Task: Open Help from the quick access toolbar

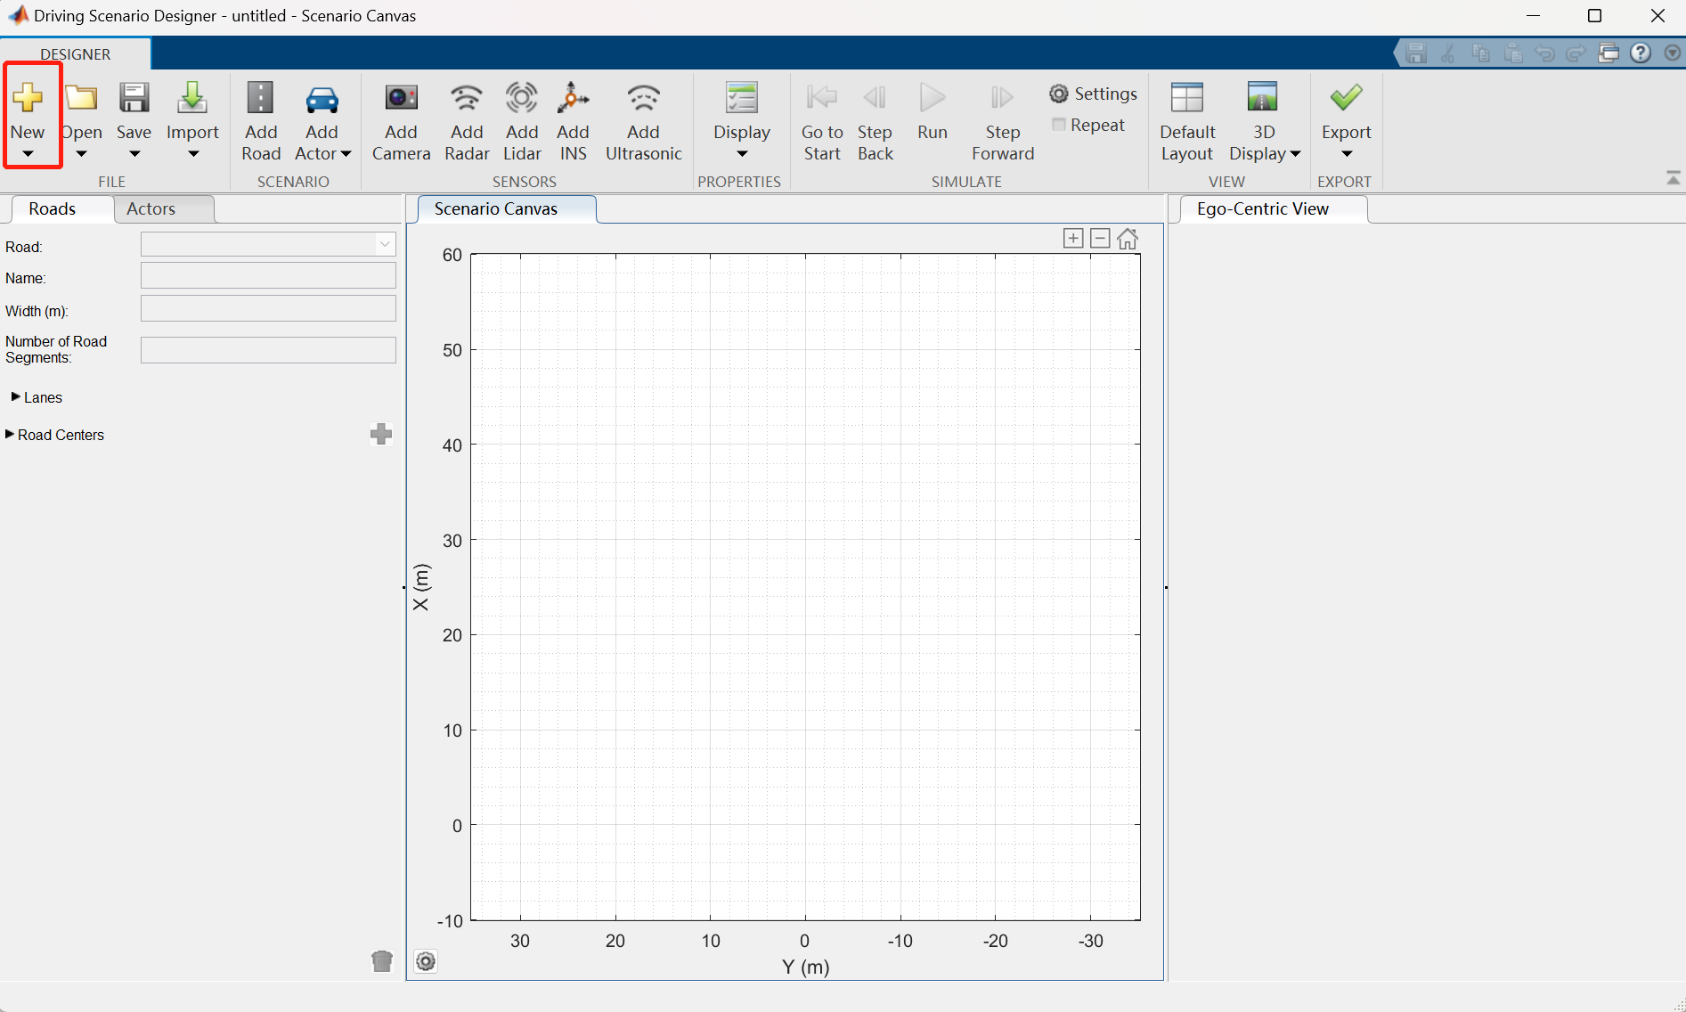Action: (x=1641, y=53)
